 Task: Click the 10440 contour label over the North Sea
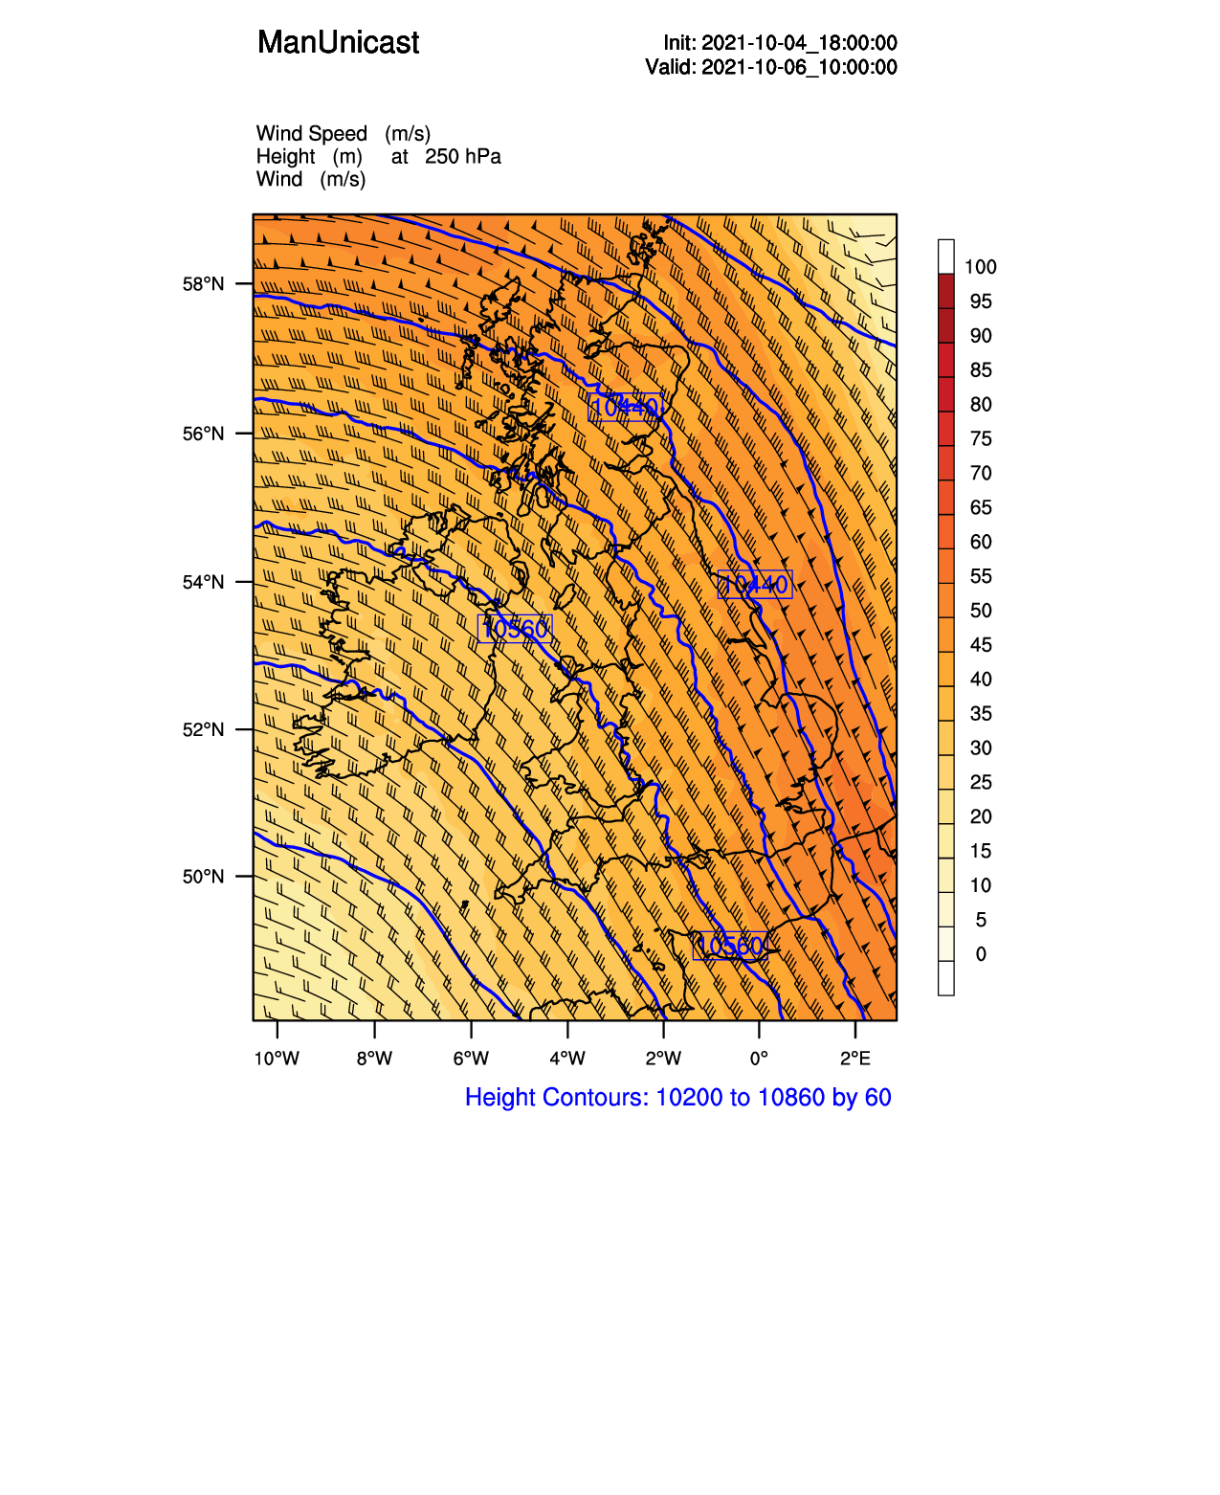coord(755,584)
